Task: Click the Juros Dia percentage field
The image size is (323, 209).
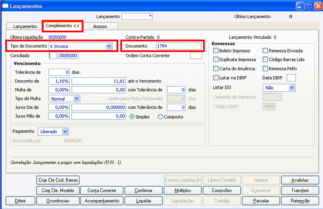Action: click(59, 107)
